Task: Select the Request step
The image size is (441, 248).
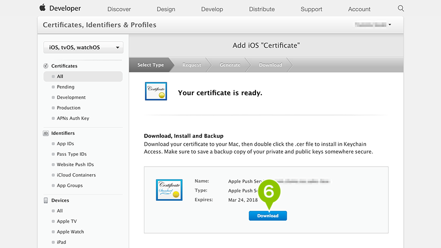Action: point(191,64)
